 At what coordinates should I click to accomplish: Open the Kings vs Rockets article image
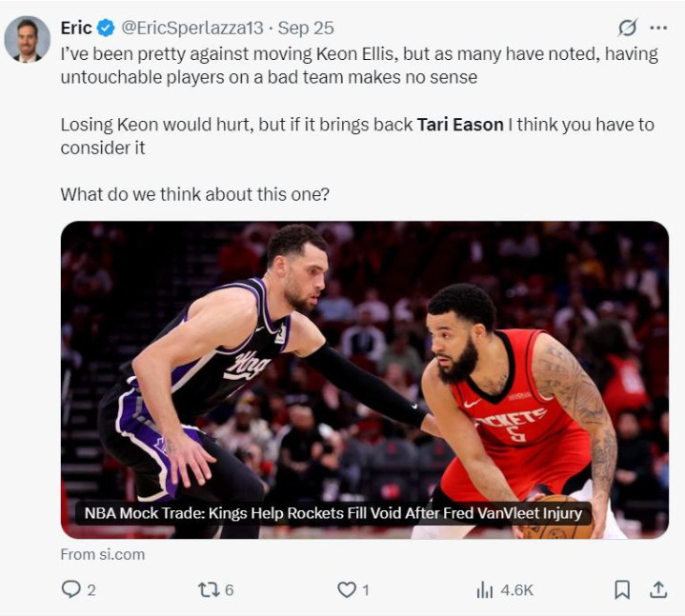364,362
